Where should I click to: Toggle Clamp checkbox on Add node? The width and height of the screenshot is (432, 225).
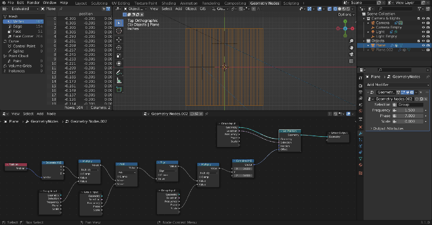pyautogui.click(x=118, y=176)
